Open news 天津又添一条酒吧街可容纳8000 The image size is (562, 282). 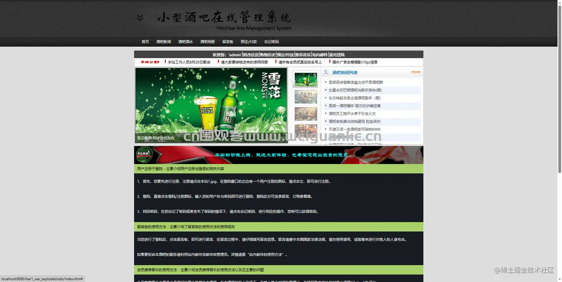(x=355, y=129)
